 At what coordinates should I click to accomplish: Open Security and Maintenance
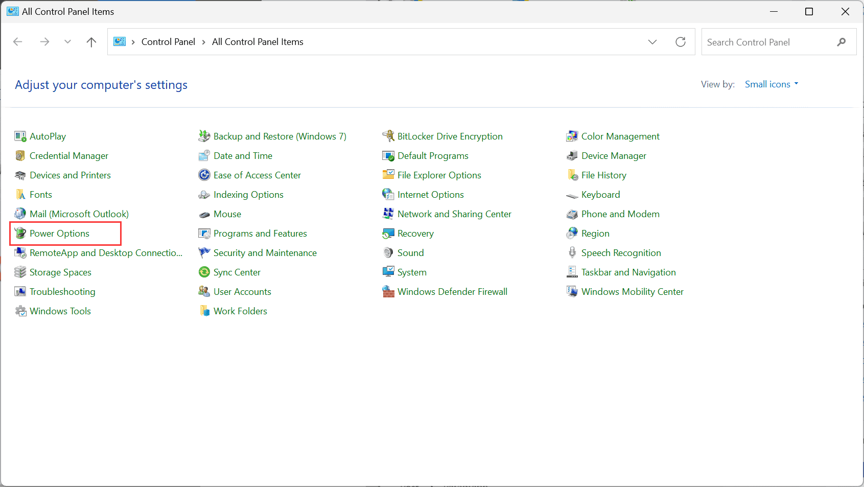pos(265,252)
